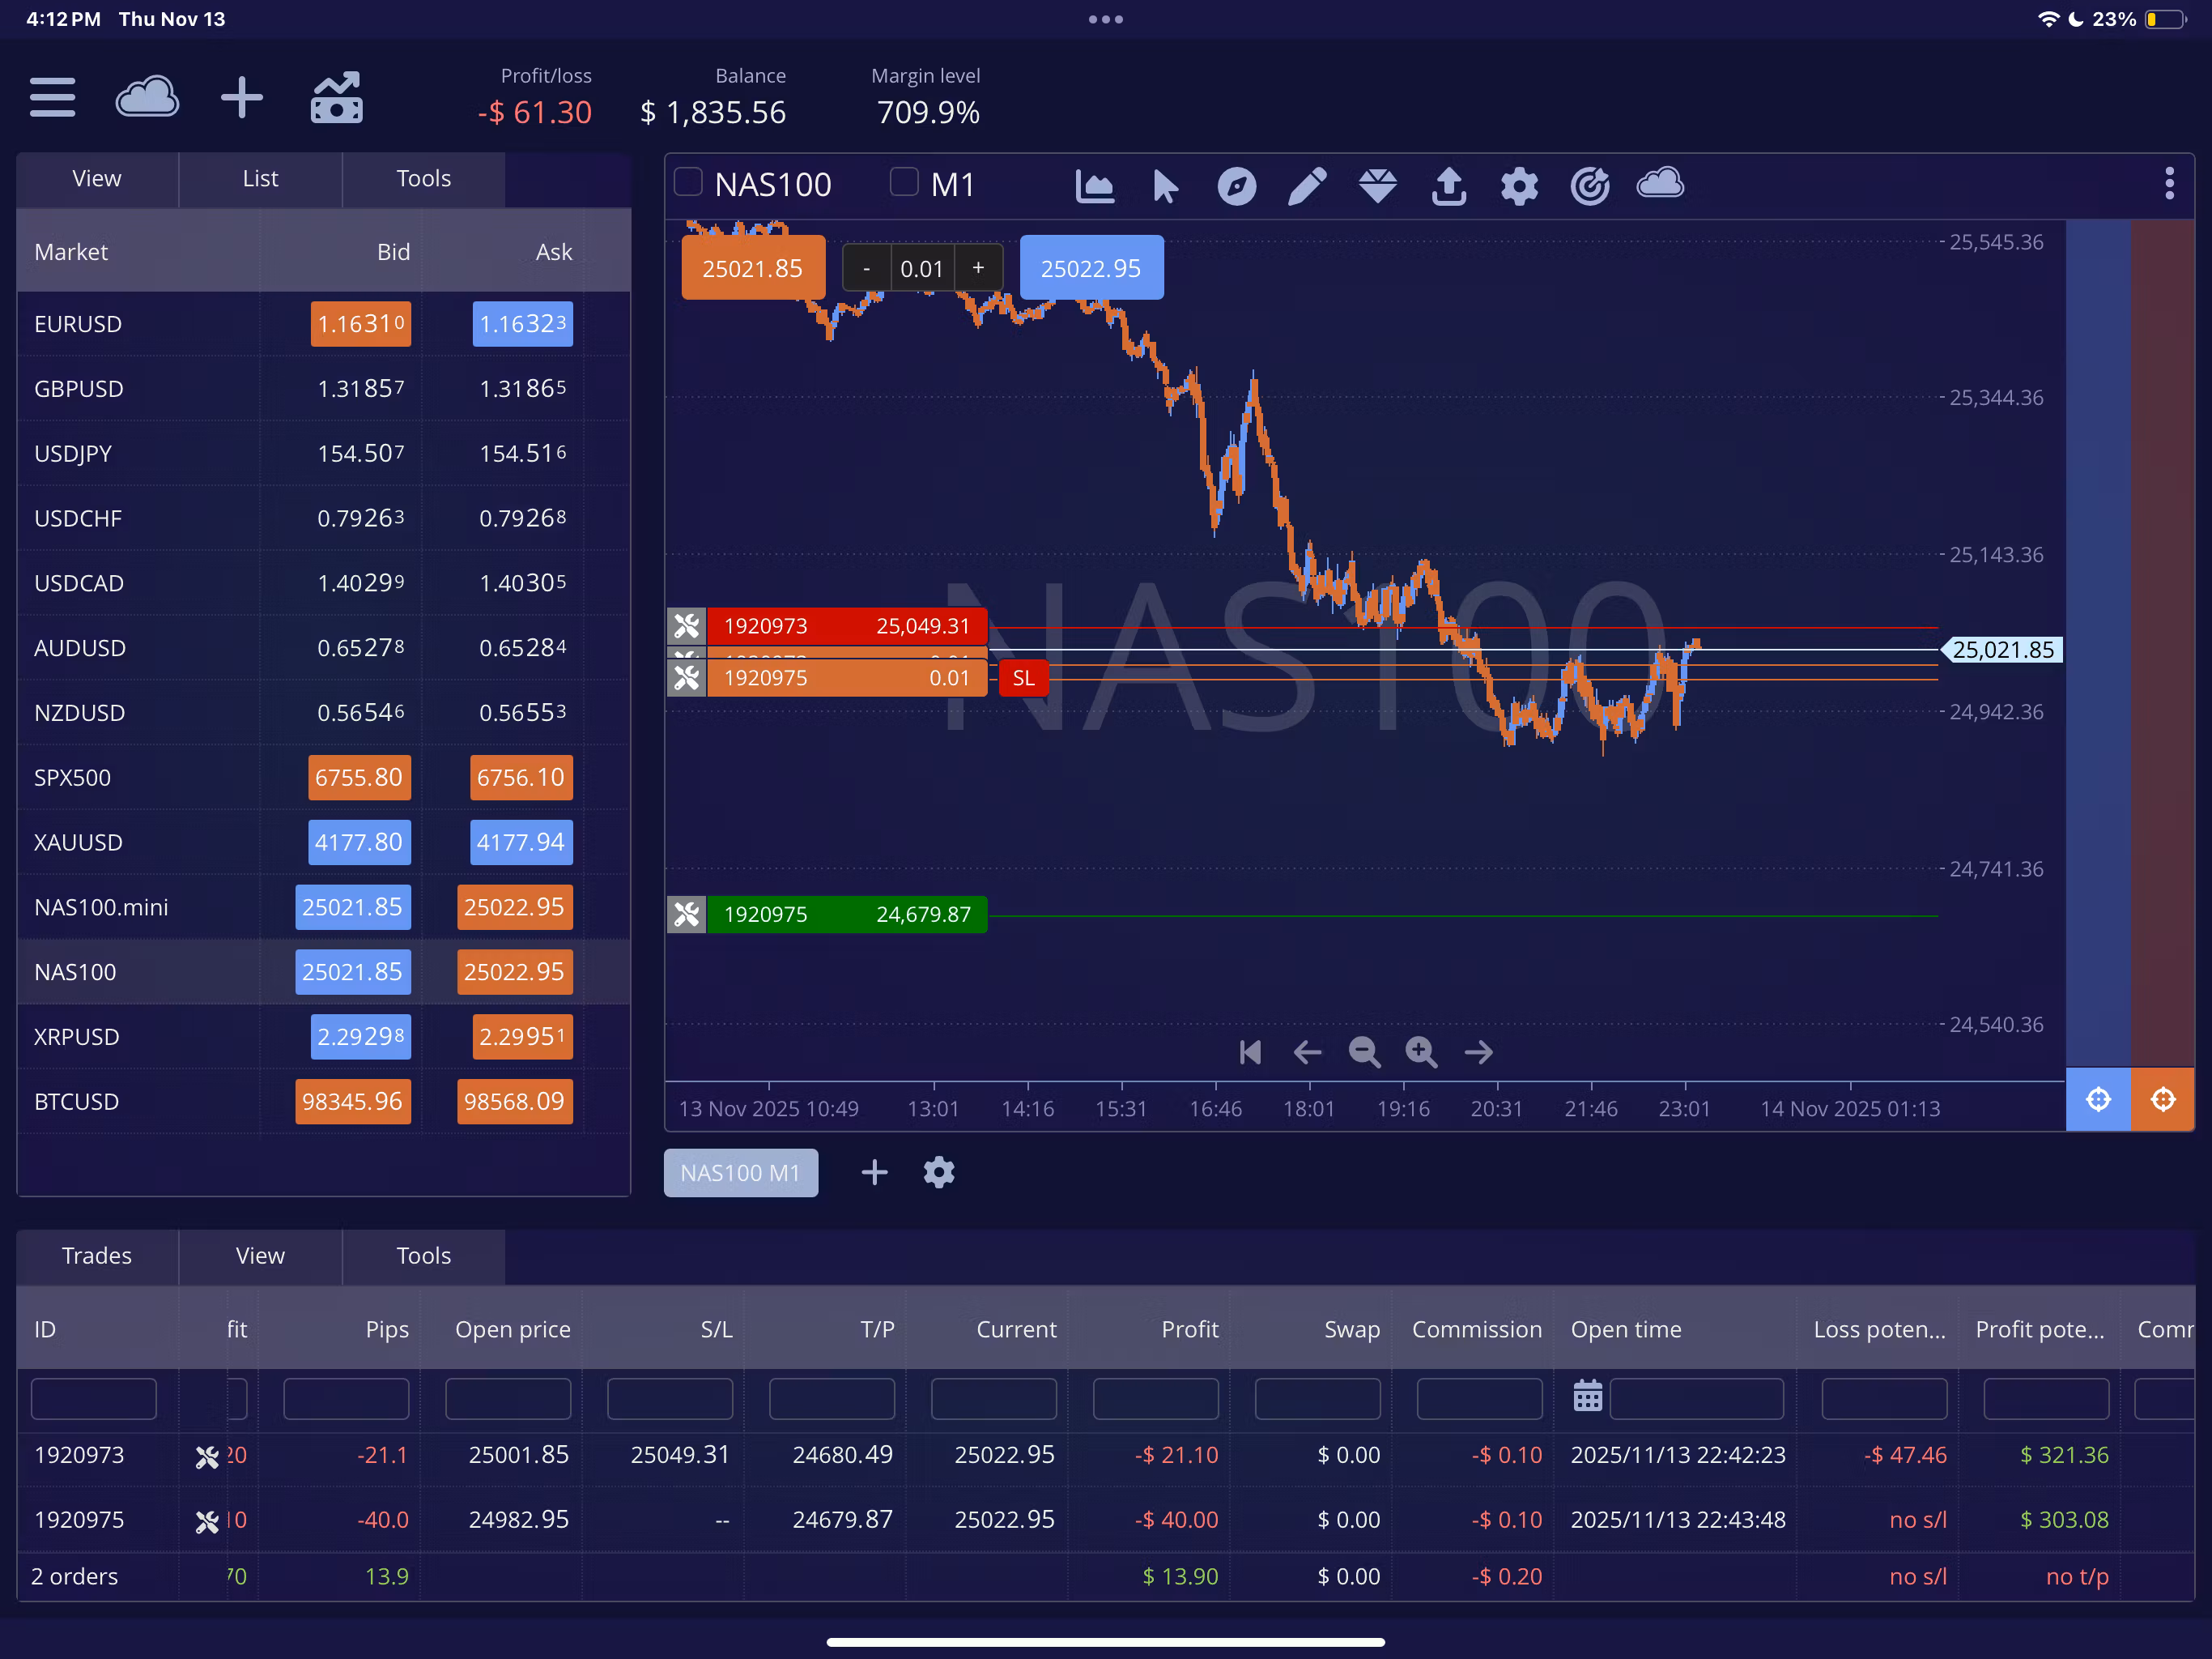Click the Profit filter input field
This screenshot has height=1659, width=2212.
pos(1156,1398)
